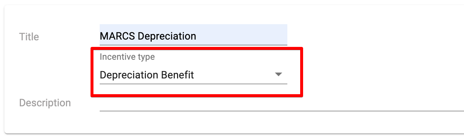This screenshot has height=140, width=464.
Task: Click the highlighted blue Title box
Action: coord(194,35)
